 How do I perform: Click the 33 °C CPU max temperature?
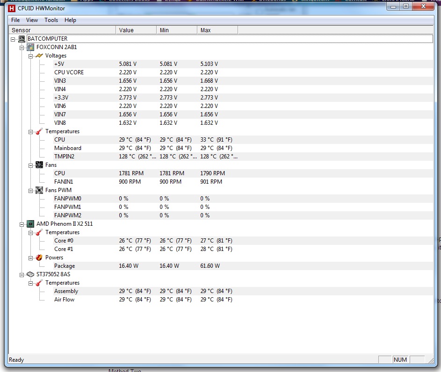click(x=216, y=140)
